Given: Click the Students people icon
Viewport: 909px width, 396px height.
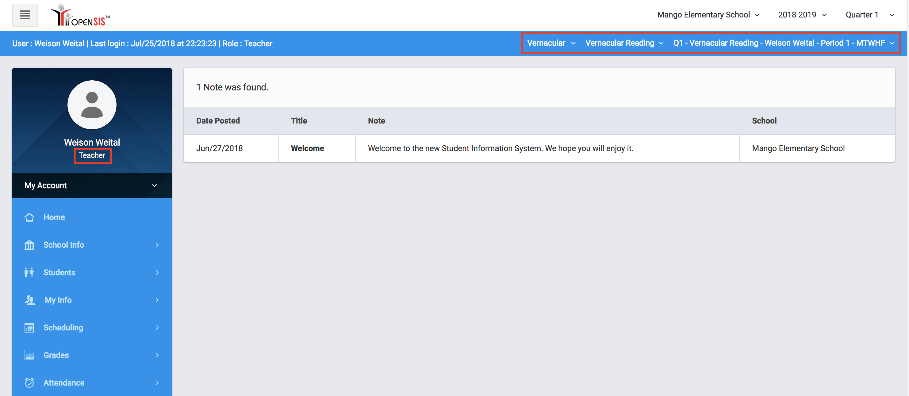Looking at the screenshot, I should (x=29, y=272).
